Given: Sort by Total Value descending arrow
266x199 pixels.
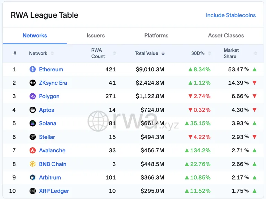Looking at the screenshot, I should (x=163, y=54).
